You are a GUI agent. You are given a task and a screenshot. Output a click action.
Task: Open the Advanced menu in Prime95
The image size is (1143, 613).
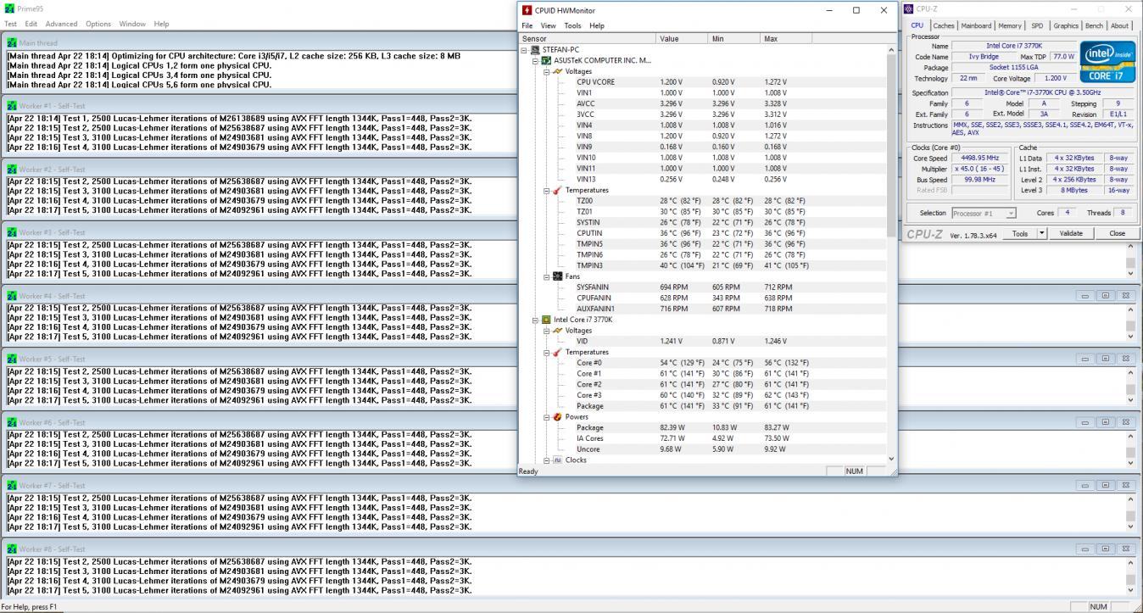click(x=61, y=24)
